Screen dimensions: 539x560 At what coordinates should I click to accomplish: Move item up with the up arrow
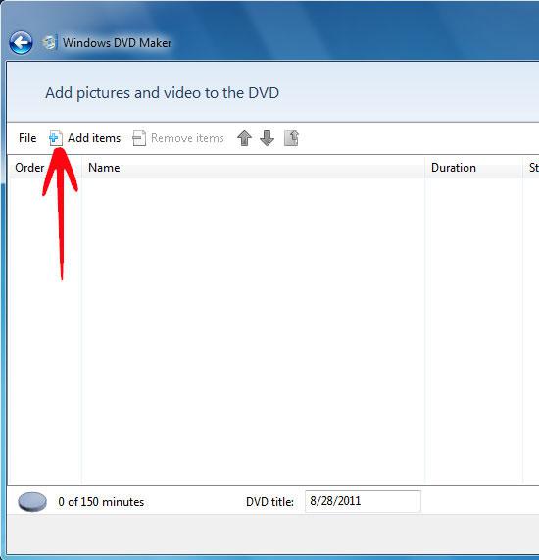(x=245, y=138)
